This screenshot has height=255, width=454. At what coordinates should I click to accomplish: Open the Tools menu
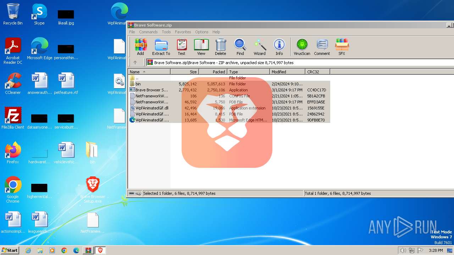(166, 32)
